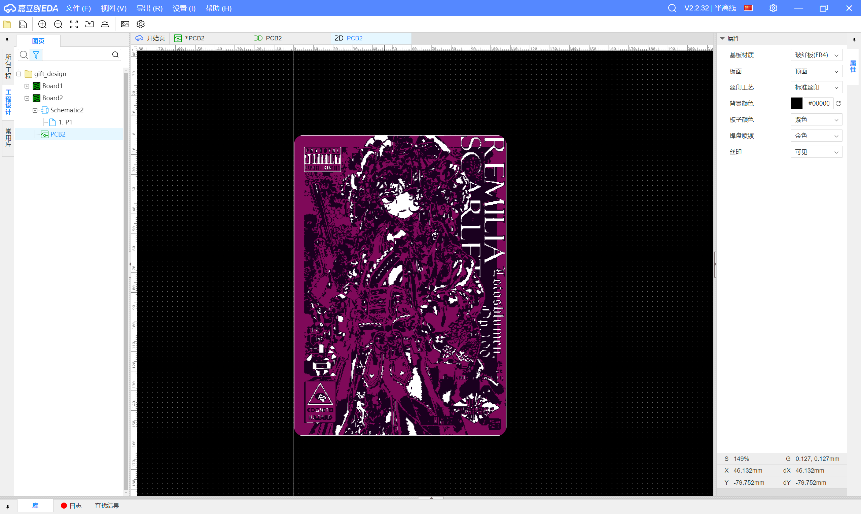Collapse the gift_design folder

coord(19,74)
